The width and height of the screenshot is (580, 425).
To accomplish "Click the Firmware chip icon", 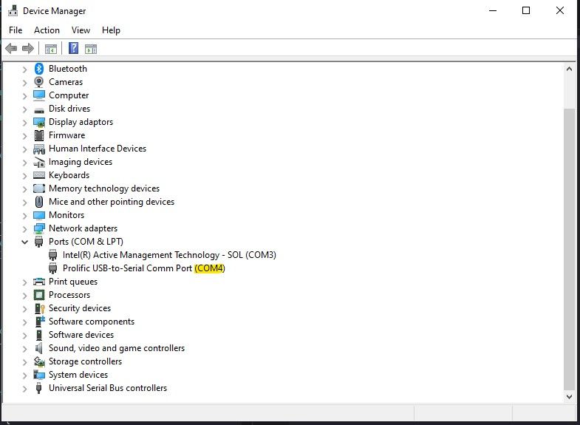I will [x=39, y=135].
